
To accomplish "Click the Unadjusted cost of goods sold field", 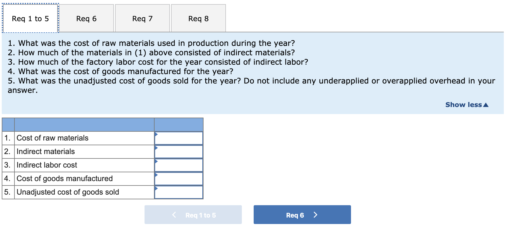I will (x=179, y=192).
